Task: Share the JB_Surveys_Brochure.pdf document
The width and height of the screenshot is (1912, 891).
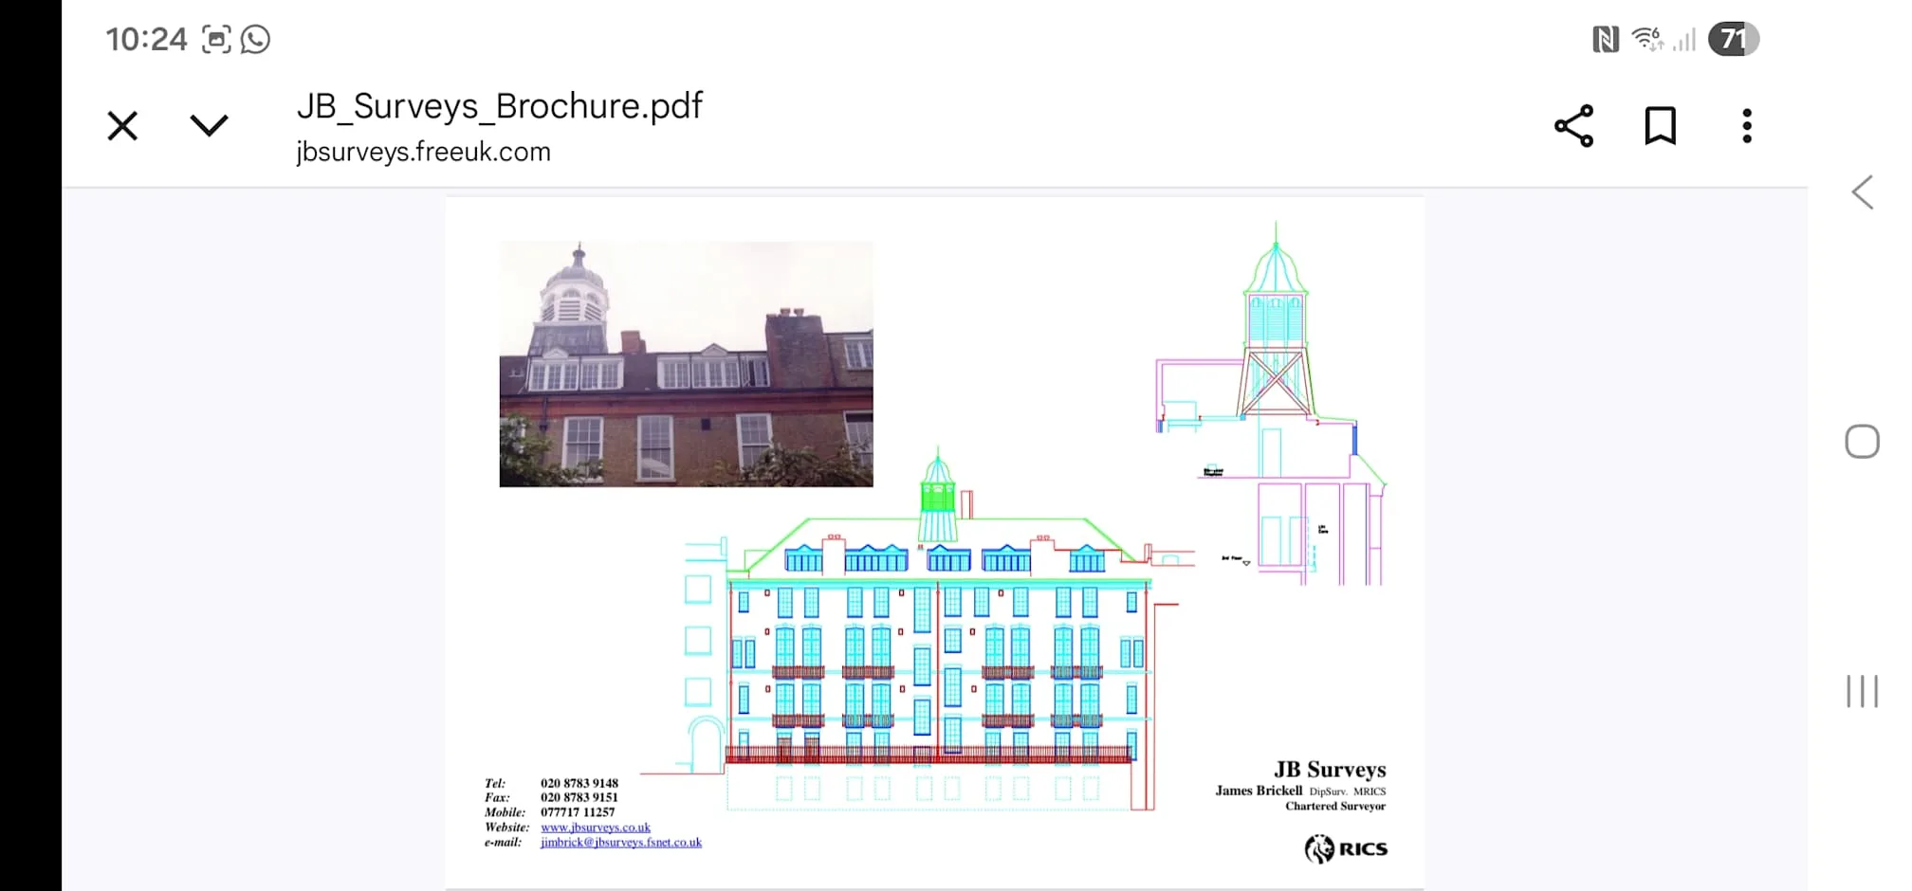Action: 1573,126
